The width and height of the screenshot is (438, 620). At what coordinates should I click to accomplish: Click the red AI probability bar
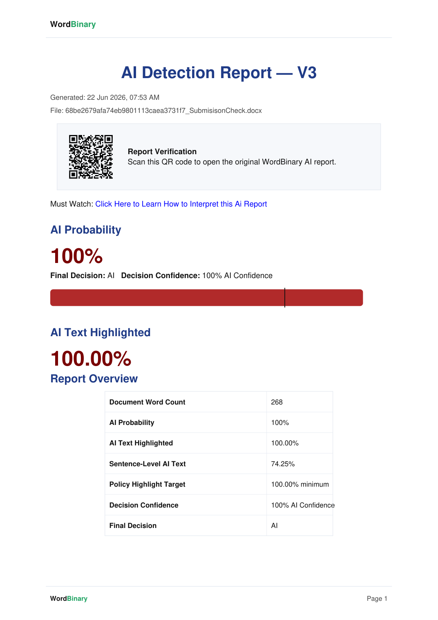pos(206,298)
